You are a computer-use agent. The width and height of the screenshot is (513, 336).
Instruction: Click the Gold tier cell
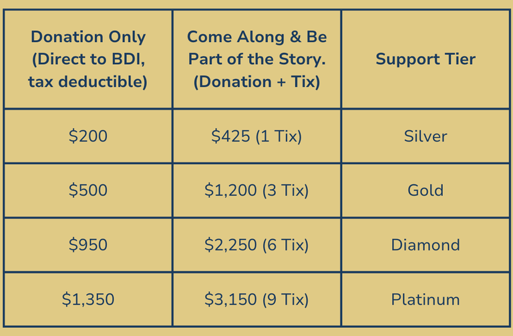425,190
